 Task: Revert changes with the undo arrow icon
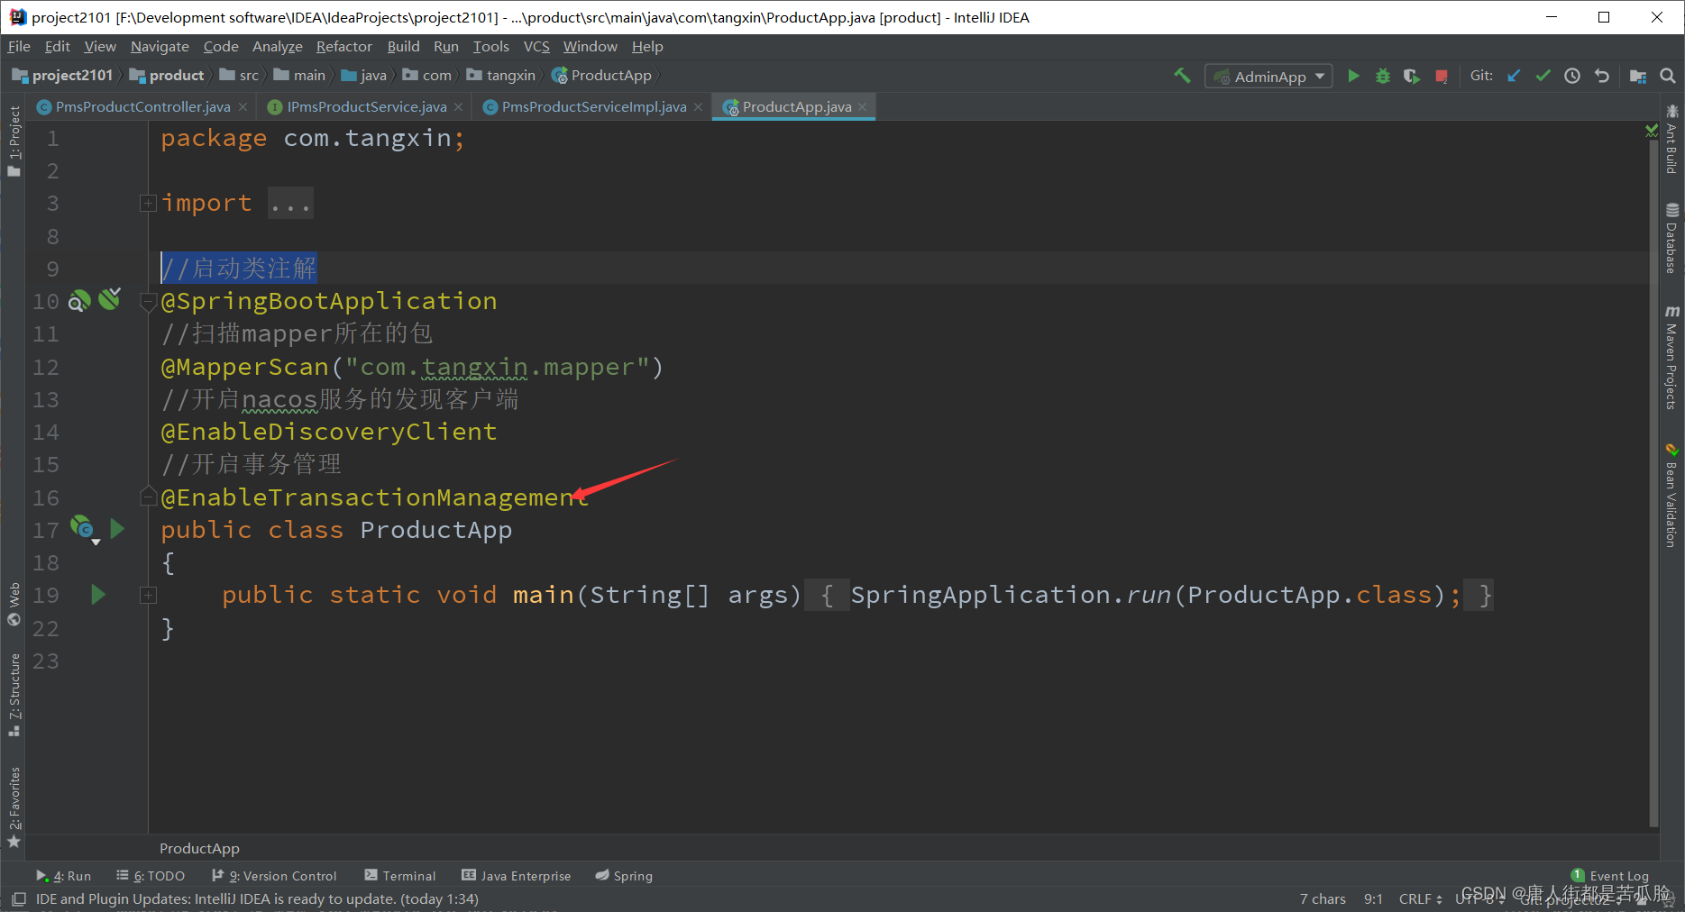1602,76
